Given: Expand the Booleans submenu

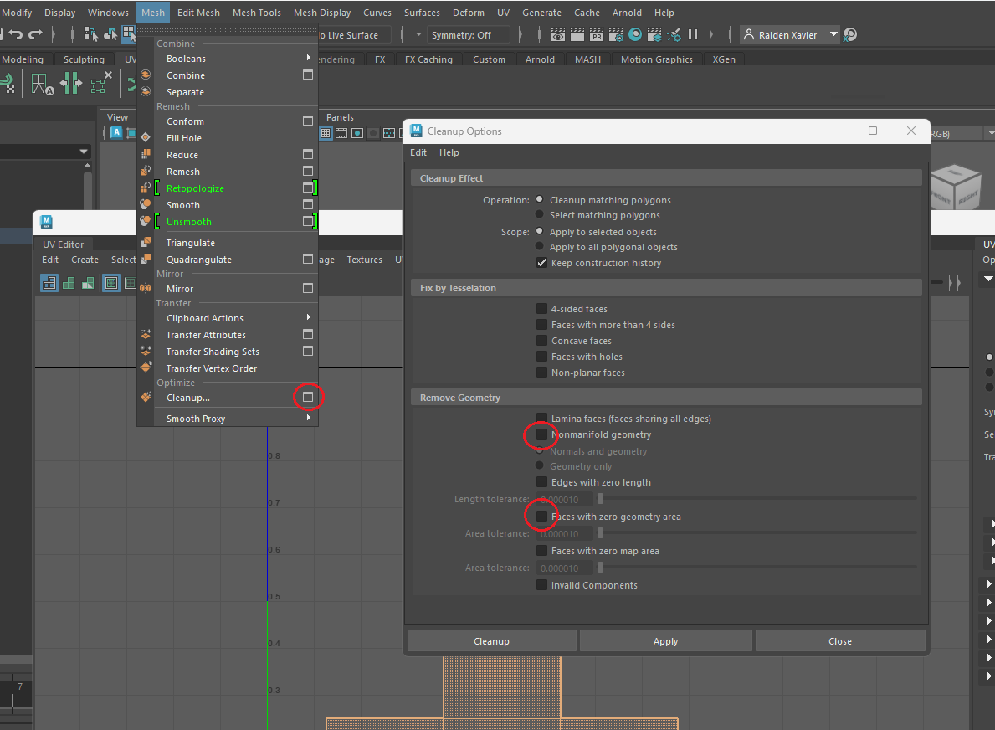Looking at the screenshot, I should pyautogui.click(x=309, y=58).
